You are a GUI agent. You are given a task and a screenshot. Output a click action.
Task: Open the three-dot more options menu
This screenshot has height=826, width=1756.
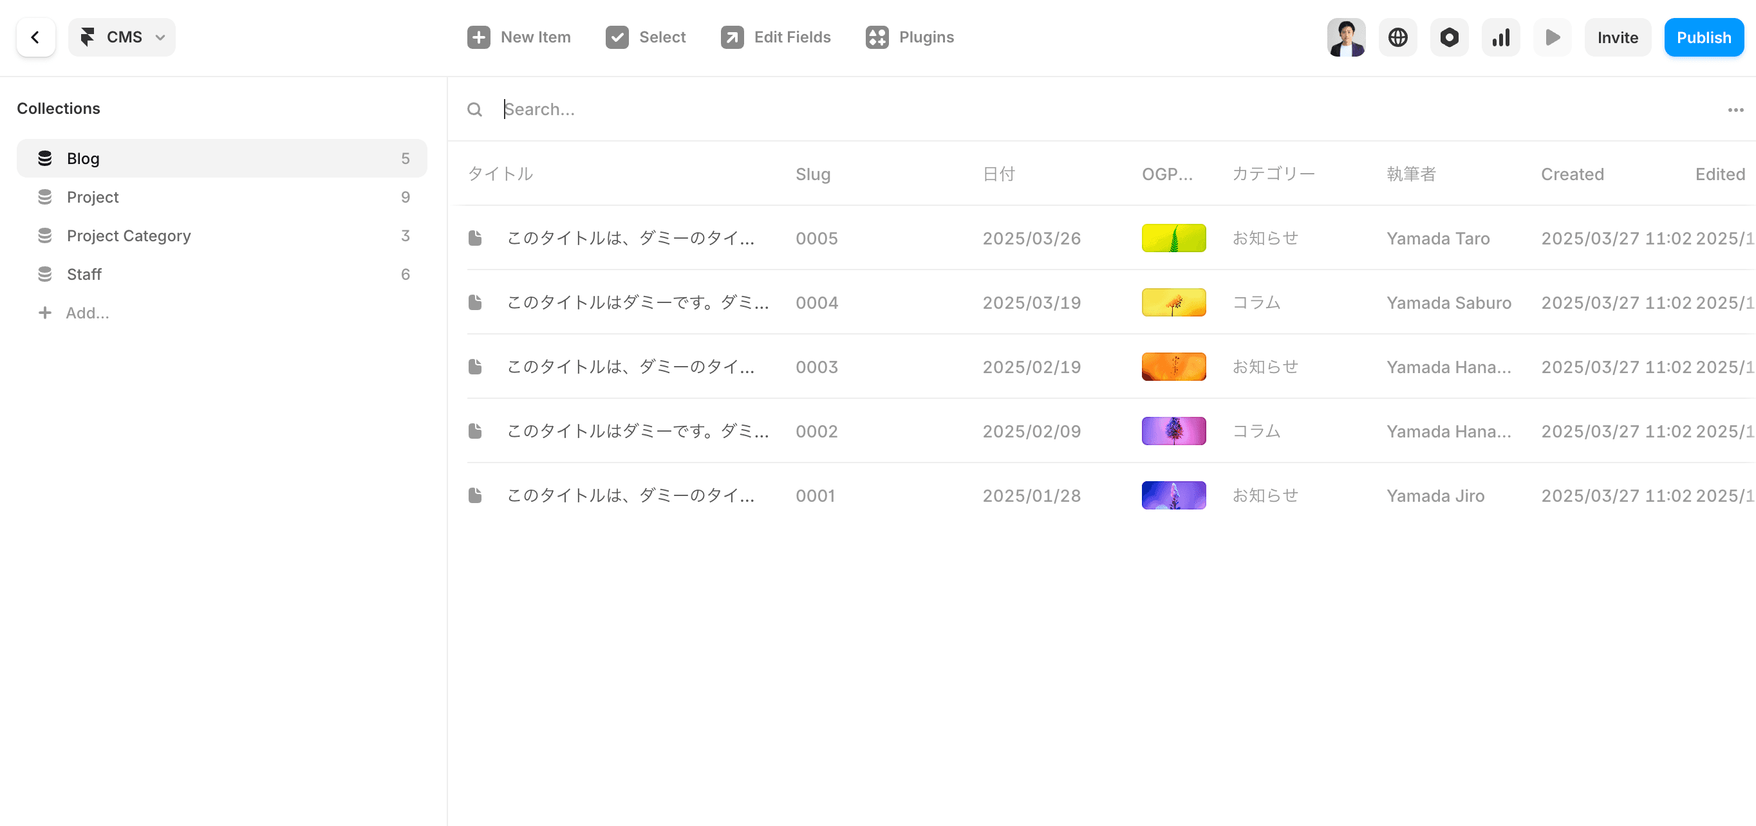1735,110
